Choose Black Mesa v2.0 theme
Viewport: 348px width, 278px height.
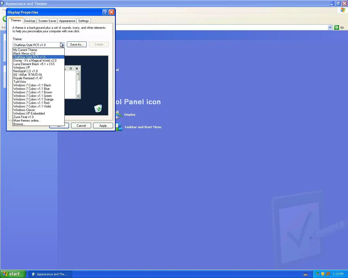click(x=38, y=53)
